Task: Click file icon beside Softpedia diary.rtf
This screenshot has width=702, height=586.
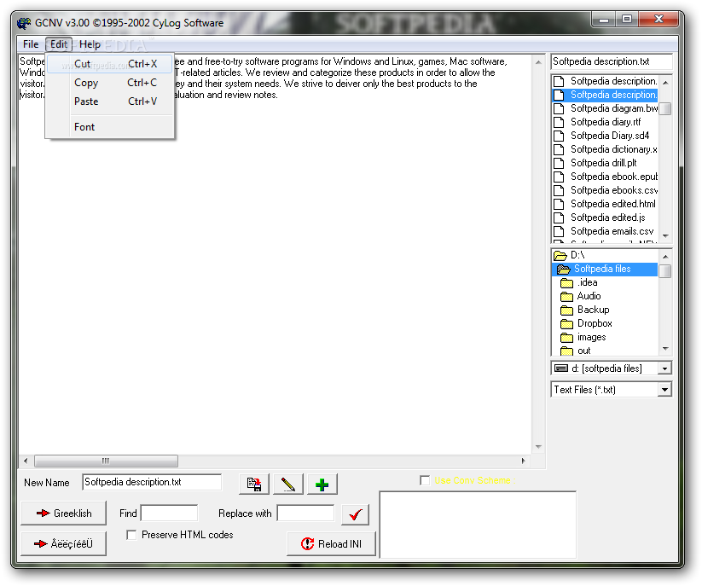Action: click(x=559, y=122)
